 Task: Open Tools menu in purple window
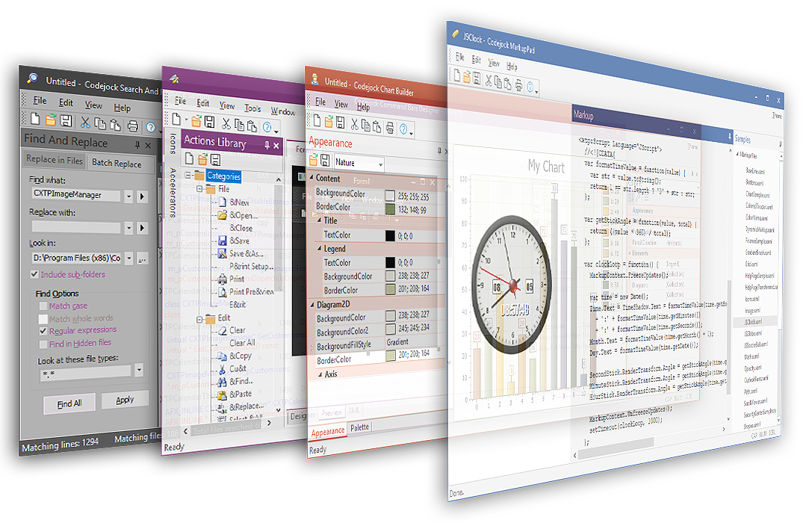click(x=252, y=108)
